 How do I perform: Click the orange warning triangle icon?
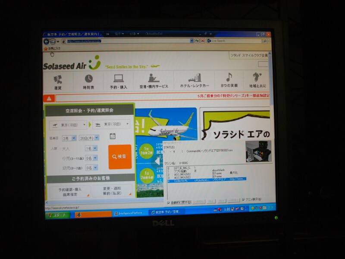[x=49, y=98]
